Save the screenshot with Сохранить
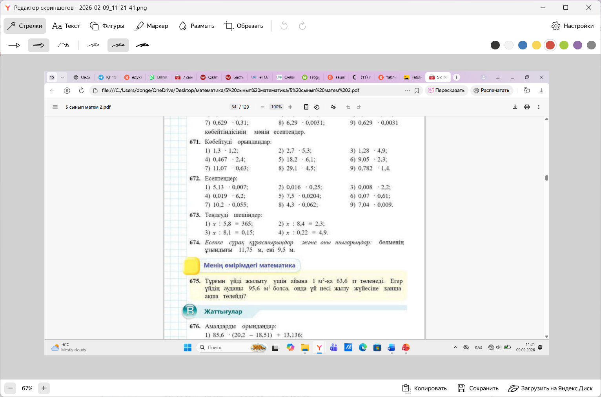 [478, 388]
